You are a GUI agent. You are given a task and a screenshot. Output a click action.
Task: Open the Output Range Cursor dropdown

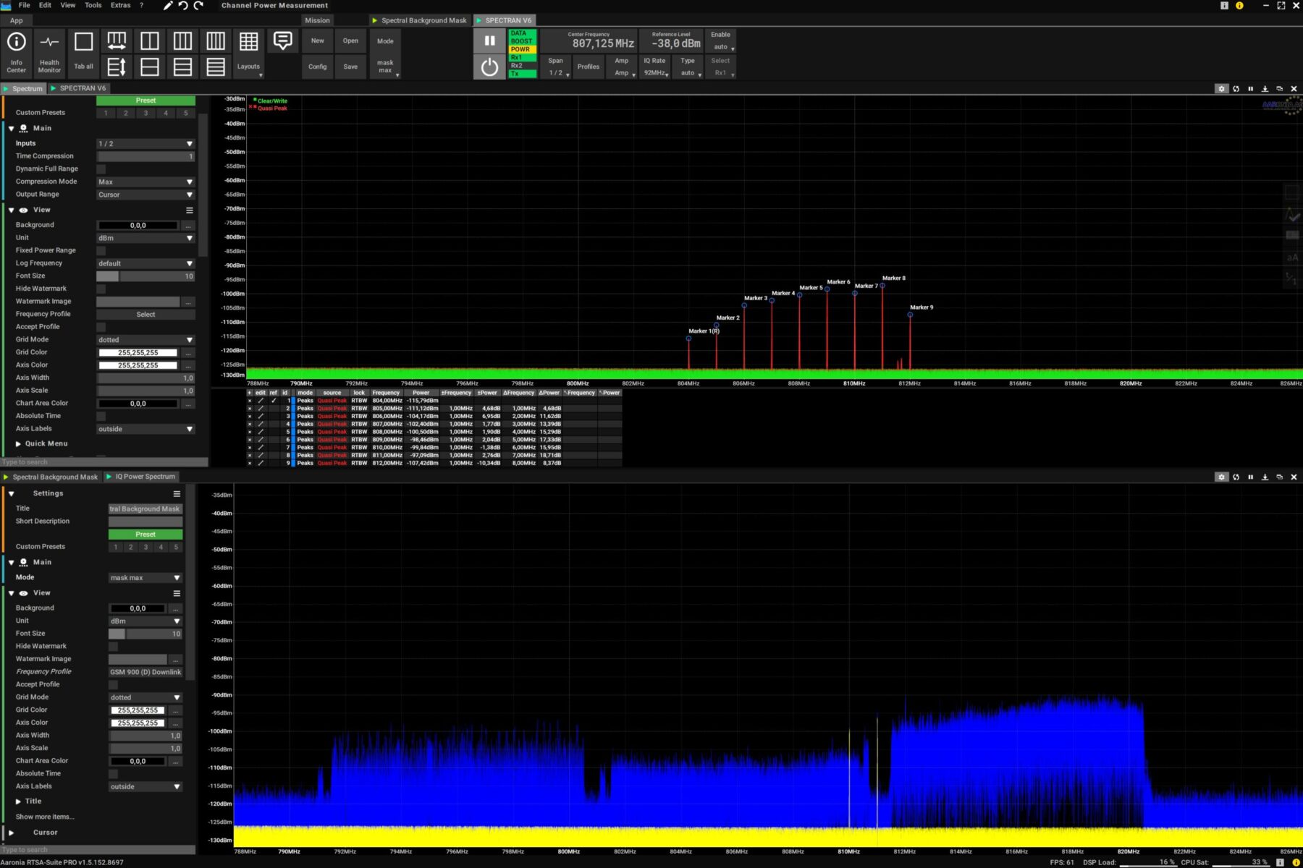coord(146,195)
